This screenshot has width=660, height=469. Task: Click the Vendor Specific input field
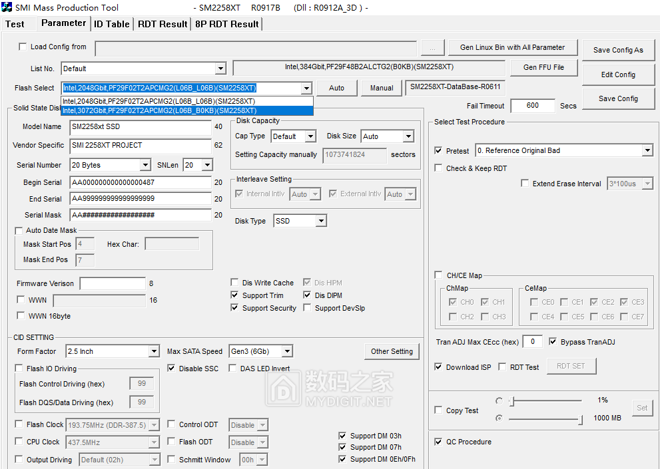click(x=141, y=146)
